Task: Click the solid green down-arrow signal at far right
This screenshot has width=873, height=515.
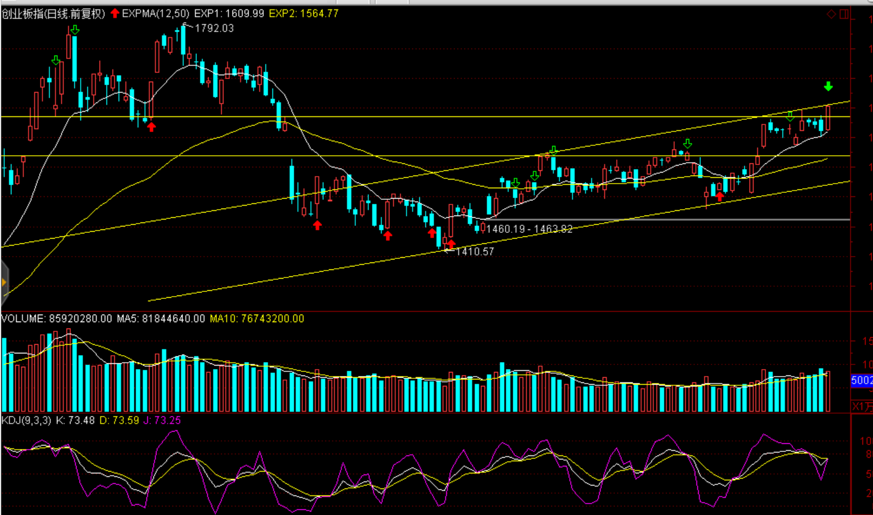Action: click(x=828, y=87)
